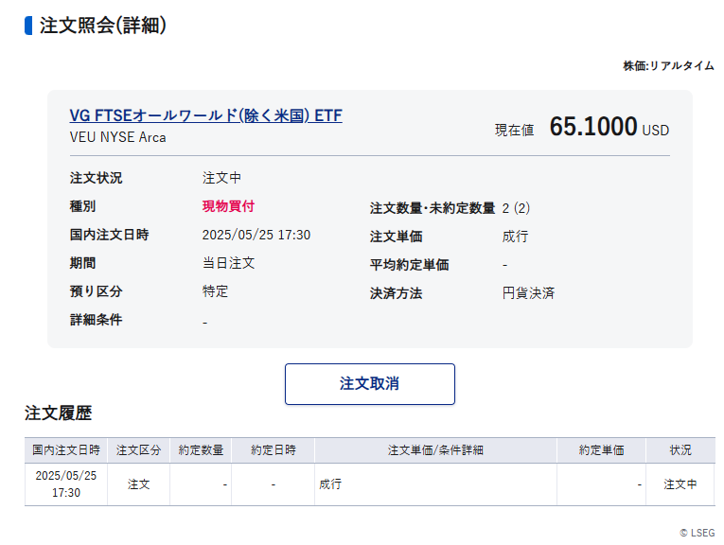Click the 株価:リアルタイム label

click(x=668, y=66)
